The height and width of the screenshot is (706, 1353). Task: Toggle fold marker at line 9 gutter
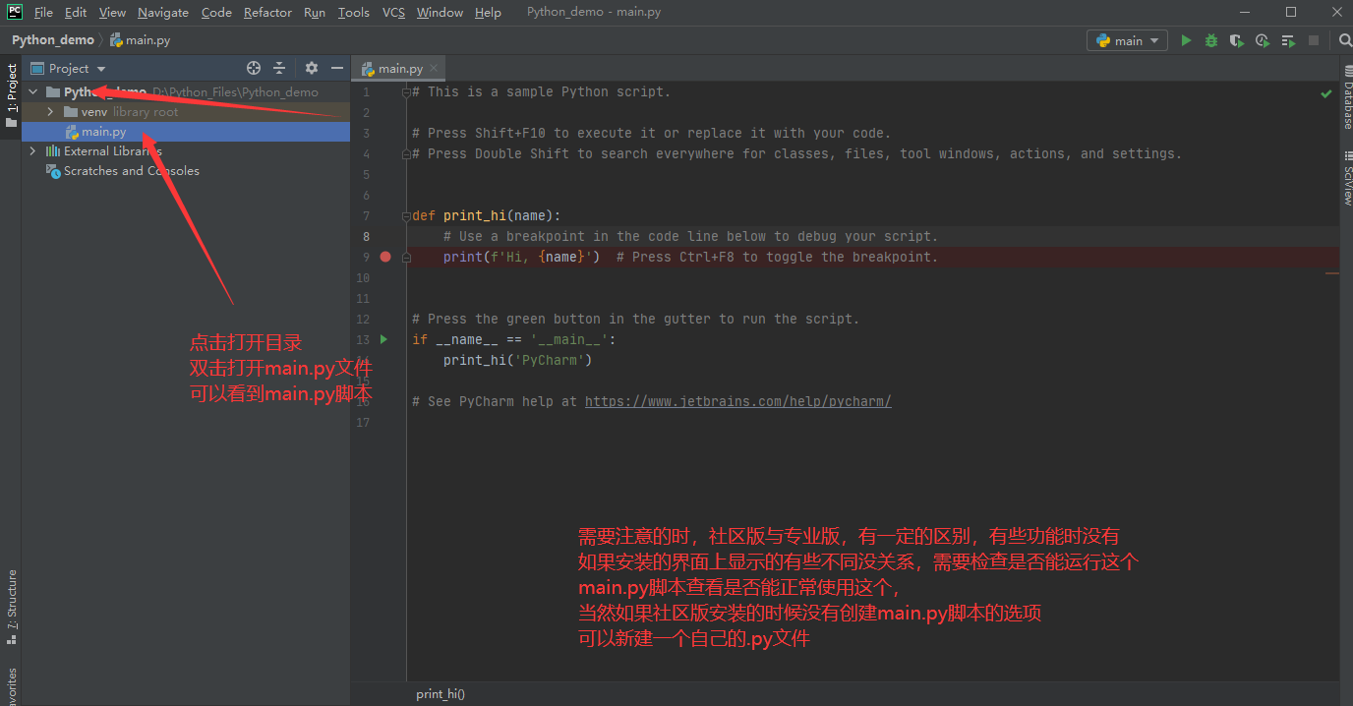[x=406, y=258]
